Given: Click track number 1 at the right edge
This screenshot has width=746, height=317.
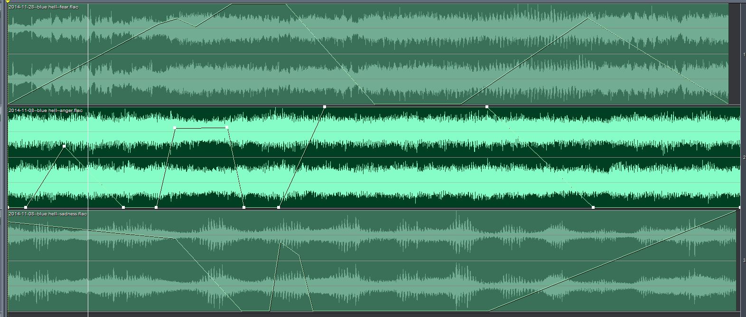Looking at the screenshot, I should click(x=744, y=55).
